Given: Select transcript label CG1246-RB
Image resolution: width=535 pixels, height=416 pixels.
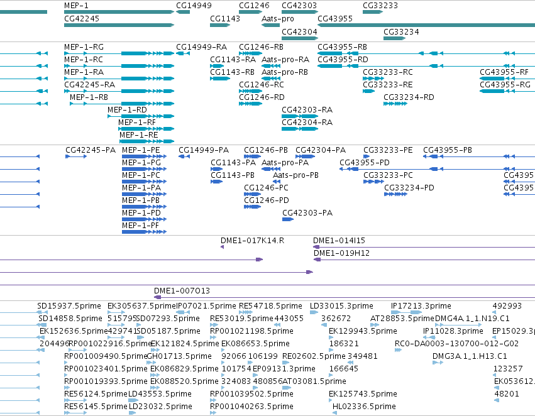Looking at the screenshot, I should click(x=261, y=47).
